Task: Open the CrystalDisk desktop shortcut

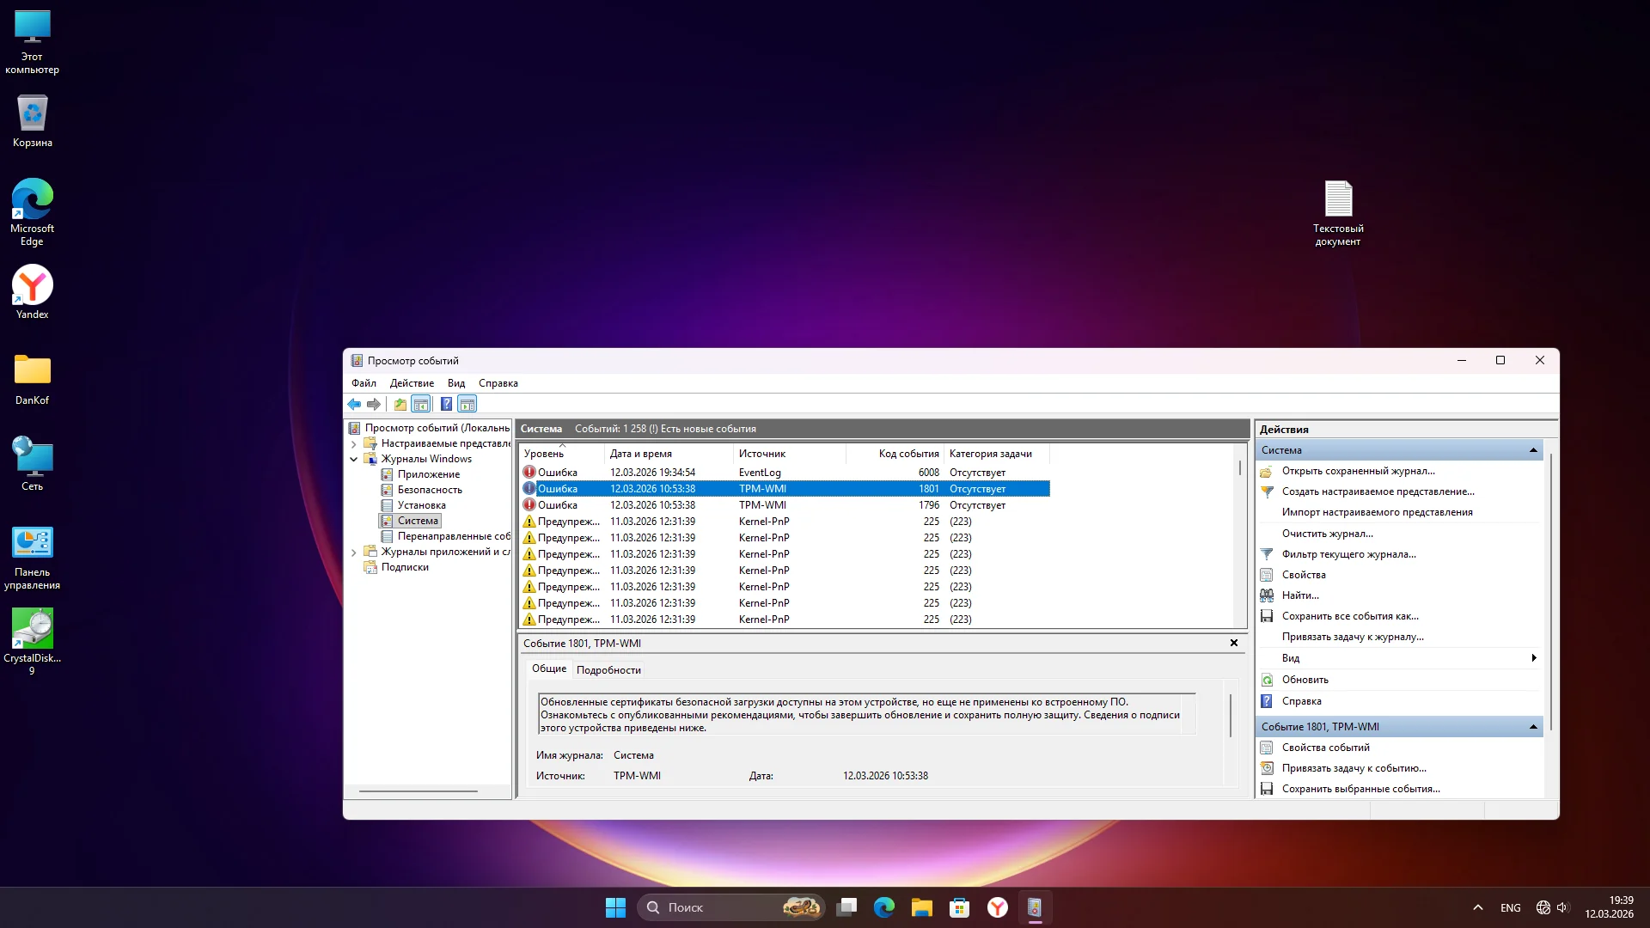Action: coord(33,630)
